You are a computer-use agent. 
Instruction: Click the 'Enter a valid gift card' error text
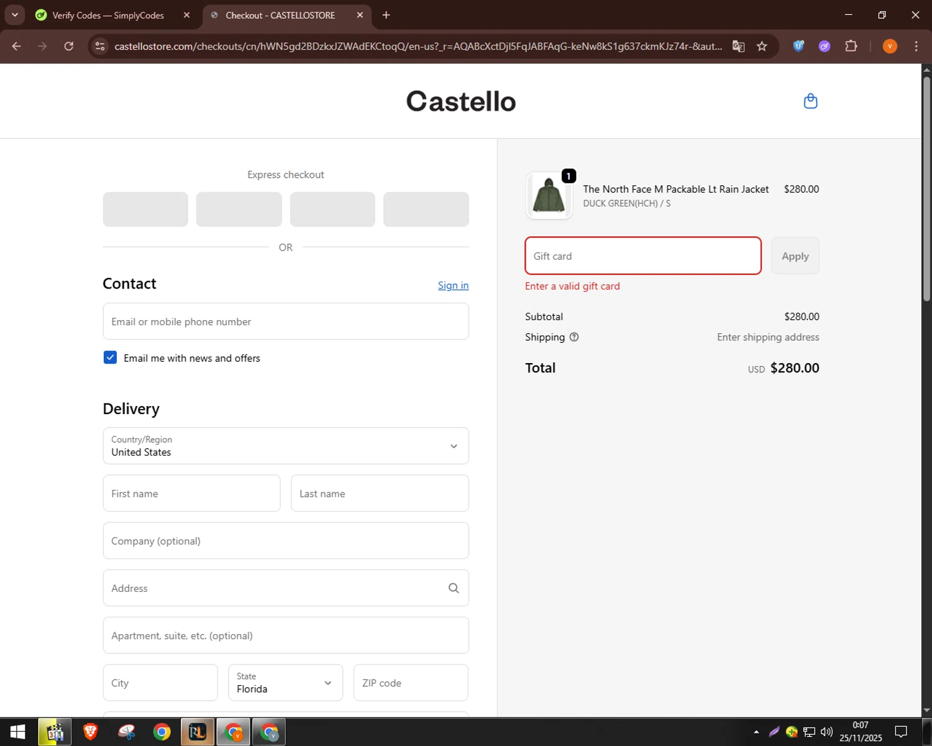point(572,286)
